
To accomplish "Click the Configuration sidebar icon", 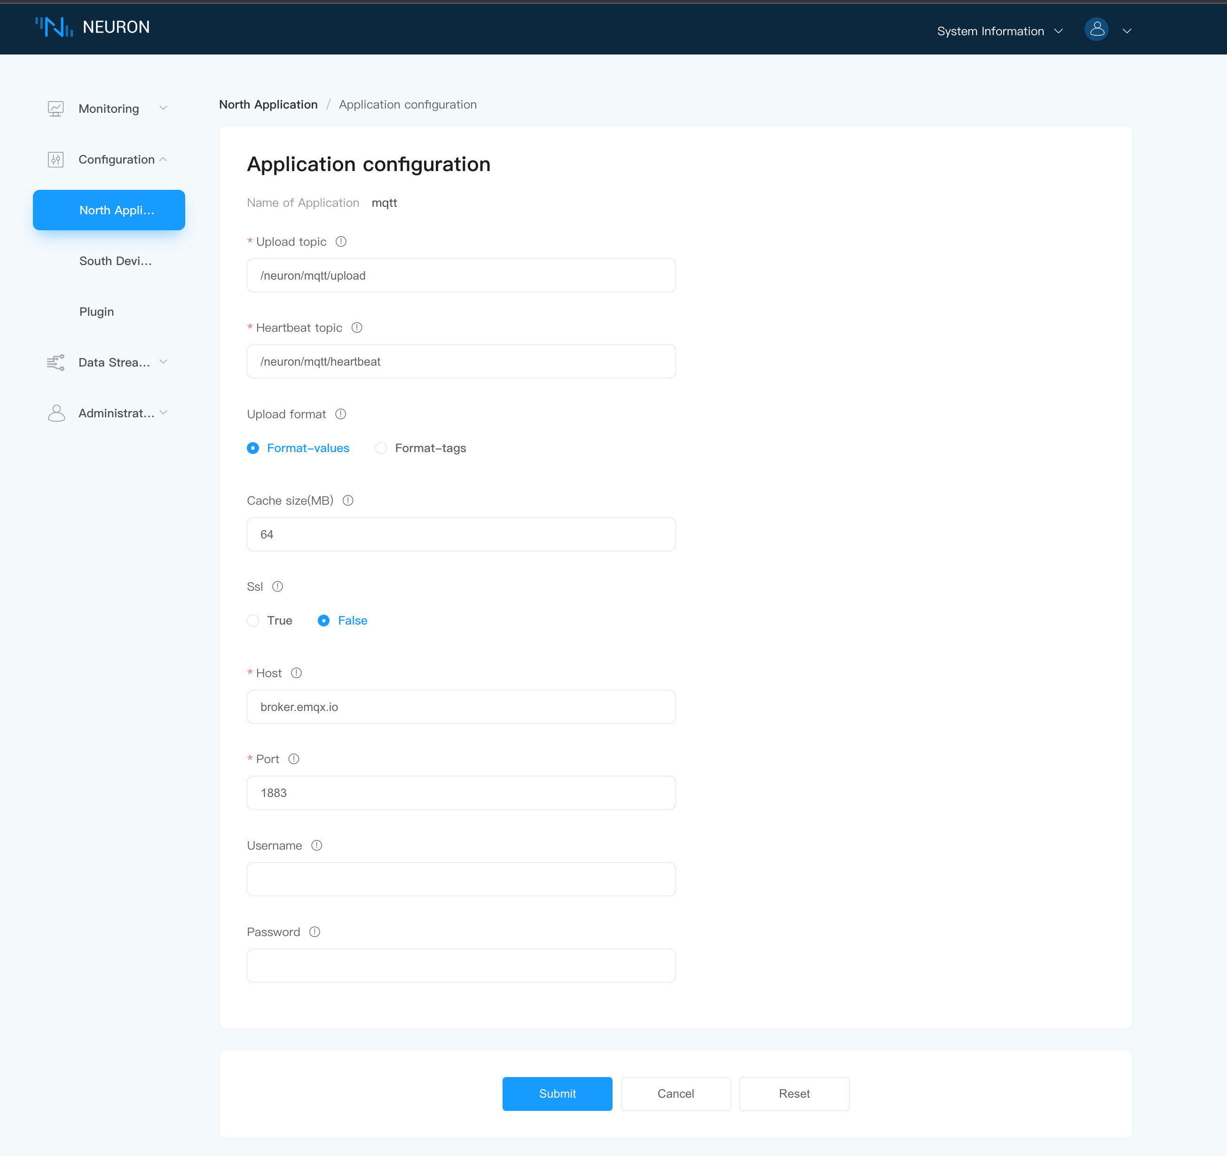I will [55, 159].
